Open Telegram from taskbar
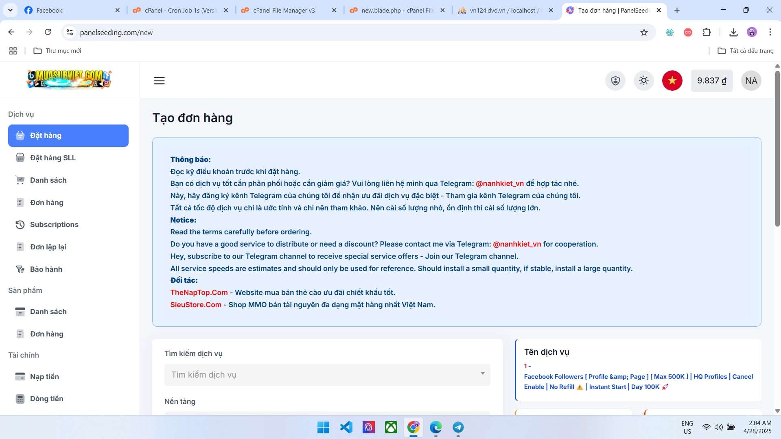The width and height of the screenshot is (781, 439). pyautogui.click(x=458, y=428)
